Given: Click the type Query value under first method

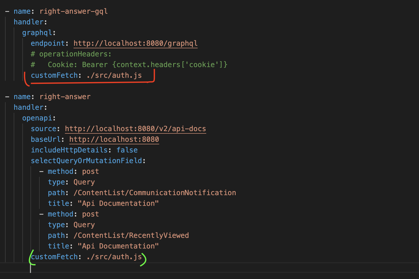Looking at the screenshot, I should 84,182.
